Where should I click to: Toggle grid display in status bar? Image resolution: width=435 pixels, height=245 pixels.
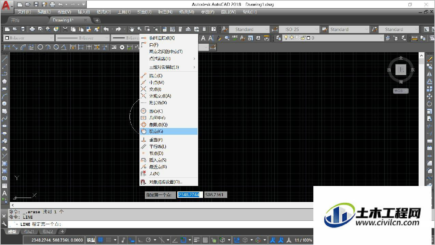(x=100, y=240)
